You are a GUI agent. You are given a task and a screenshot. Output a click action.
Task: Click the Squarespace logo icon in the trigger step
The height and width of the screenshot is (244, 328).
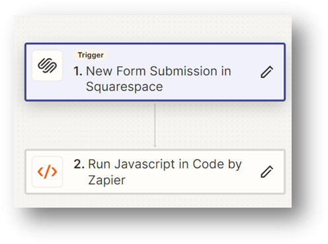[x=47, y=65]
